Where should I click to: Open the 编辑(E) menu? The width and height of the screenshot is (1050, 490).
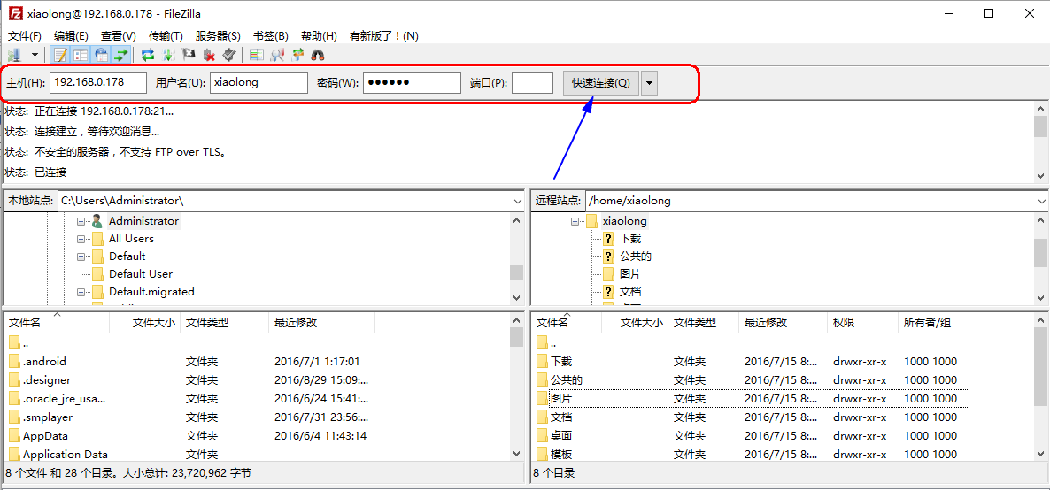71,35
